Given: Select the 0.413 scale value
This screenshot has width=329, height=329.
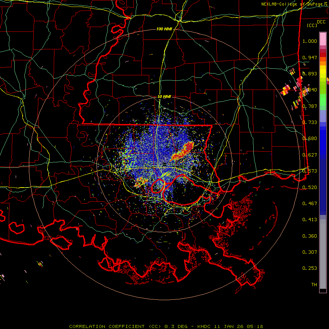Looking at the screenshot, I should 310,220.
